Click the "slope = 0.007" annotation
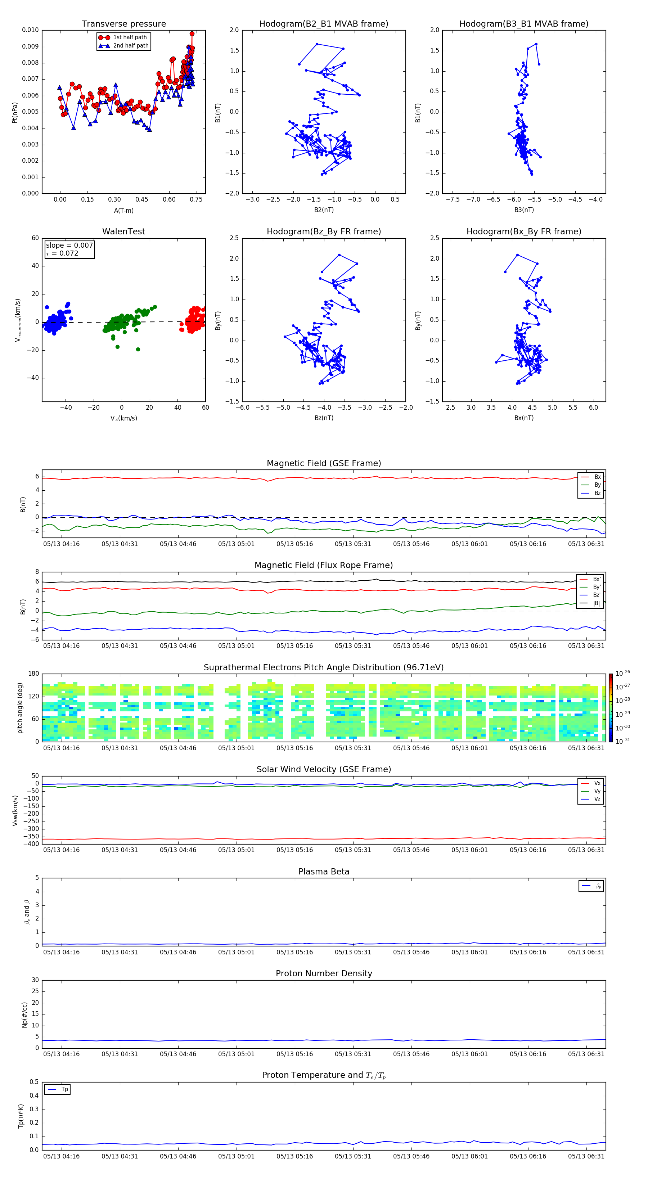 point(69,246)
